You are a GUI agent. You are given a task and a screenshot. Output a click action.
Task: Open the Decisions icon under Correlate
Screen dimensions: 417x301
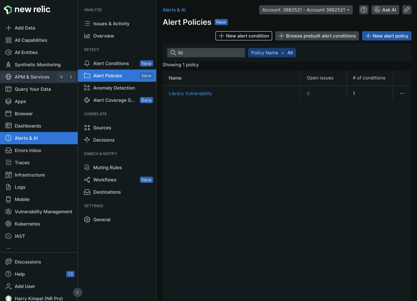click(x=87, y=140)
